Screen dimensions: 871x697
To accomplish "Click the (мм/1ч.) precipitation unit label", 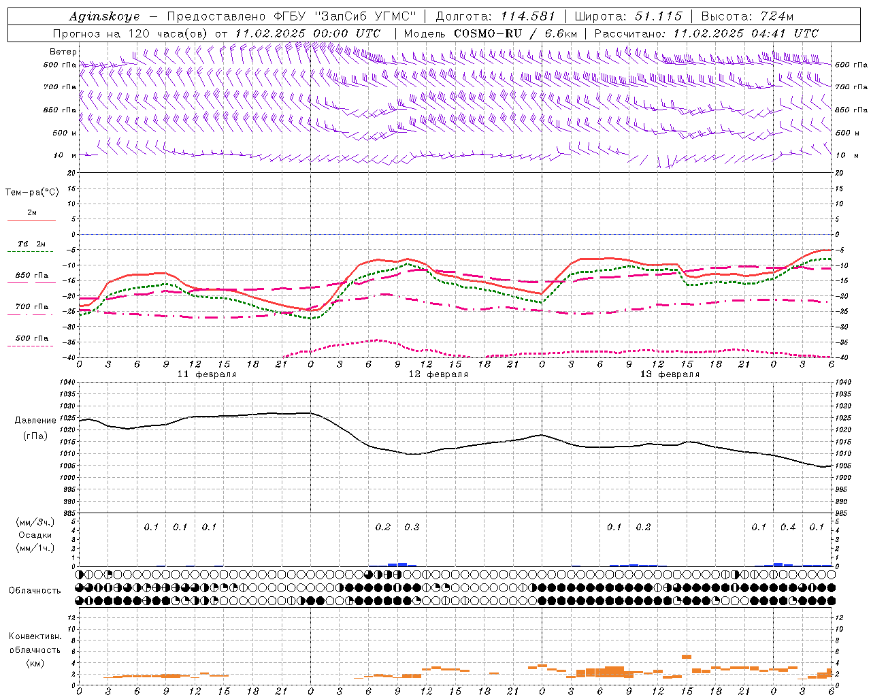I will point(35,548).
